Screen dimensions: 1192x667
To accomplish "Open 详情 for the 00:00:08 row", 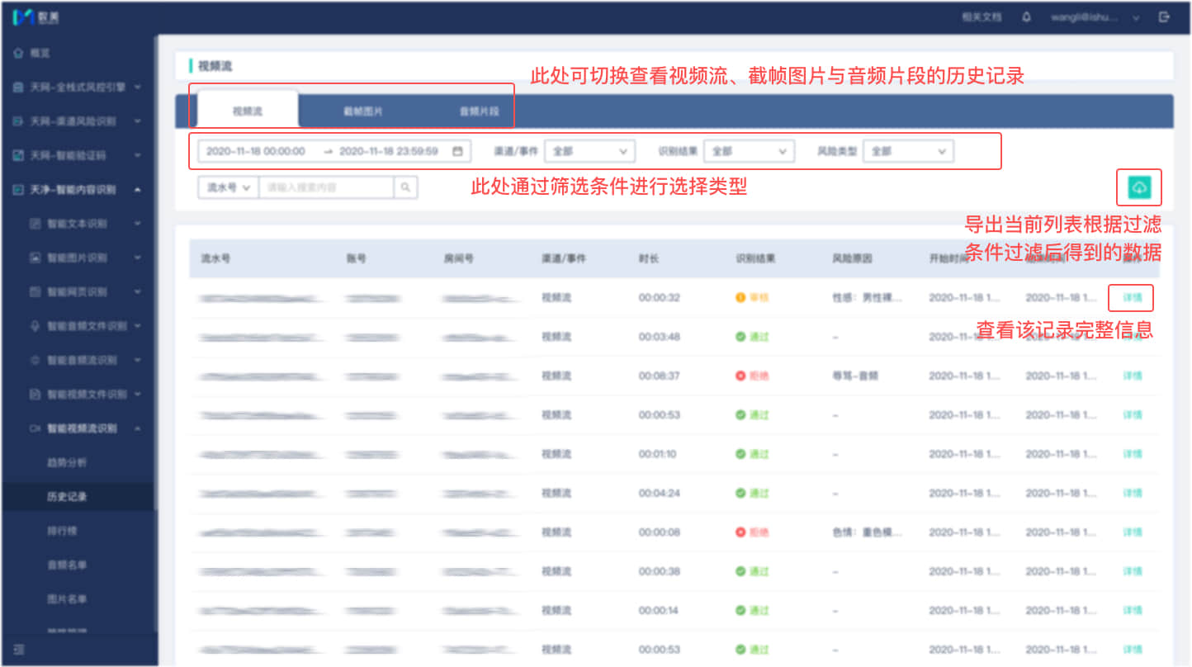I will [x=1132, y=532].
